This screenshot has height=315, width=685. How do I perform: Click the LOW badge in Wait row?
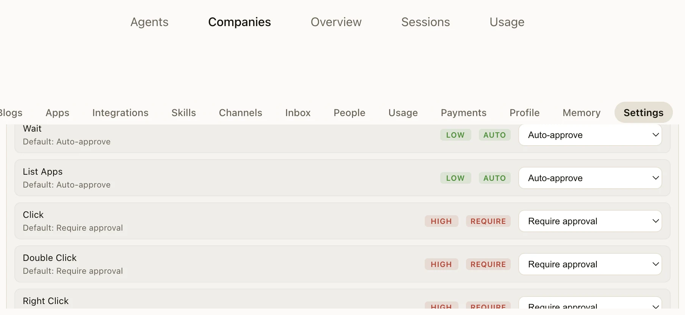455,135
